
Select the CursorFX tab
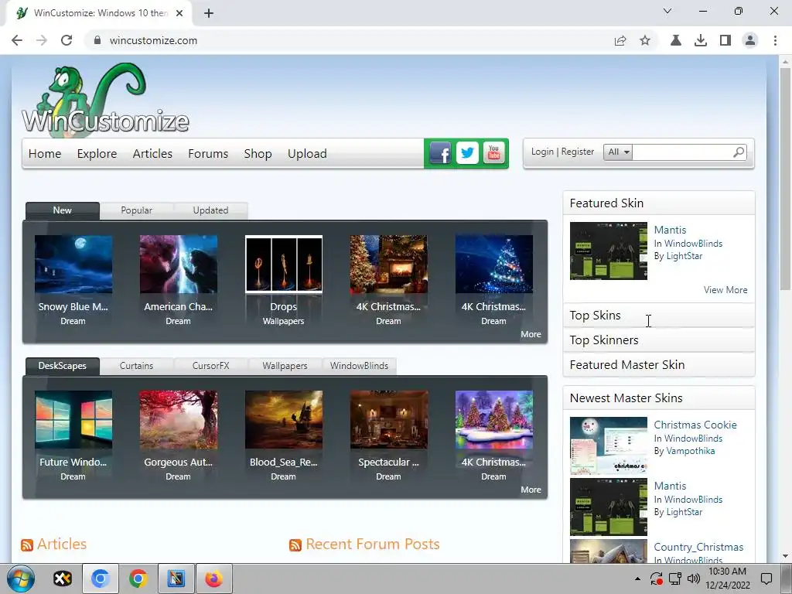tap(210, 366)
